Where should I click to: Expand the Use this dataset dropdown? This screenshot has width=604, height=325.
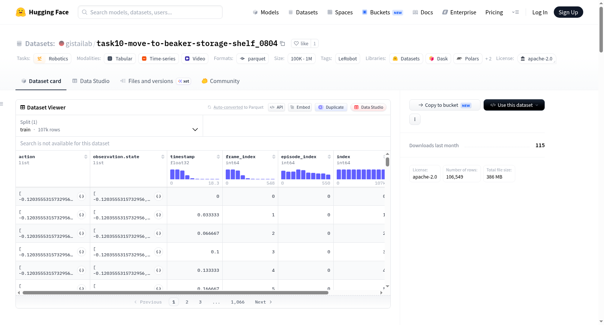point(514,105)
